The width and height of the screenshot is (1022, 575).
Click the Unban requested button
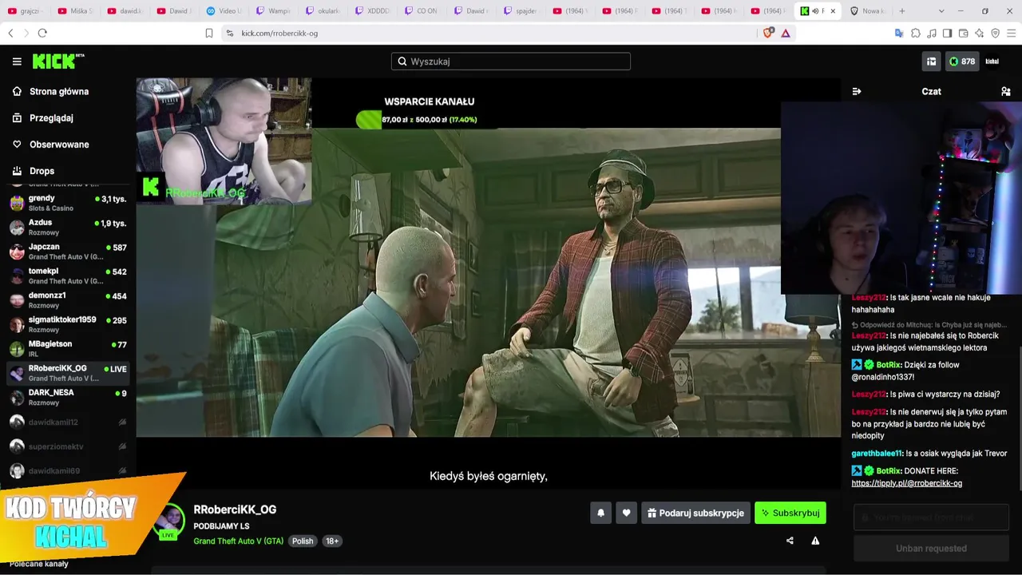[931, 549]
